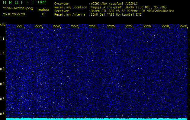Click the 25.10.28 22:20 timestamp

pos(14,14)
